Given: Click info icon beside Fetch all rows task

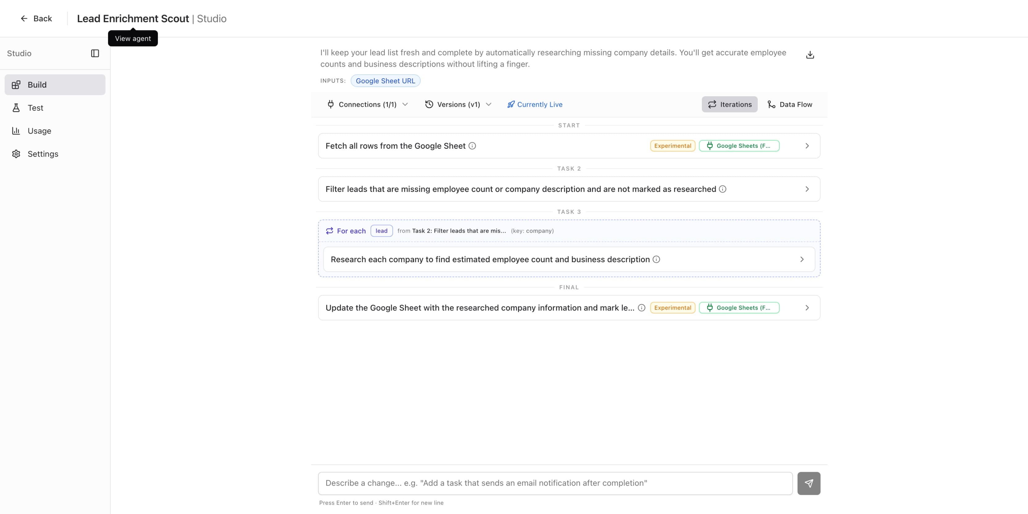Looking at the screenshot, I should [472, 146].
